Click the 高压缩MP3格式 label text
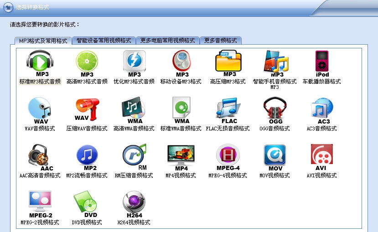This screenshot has width=378, height=232. 228,82
